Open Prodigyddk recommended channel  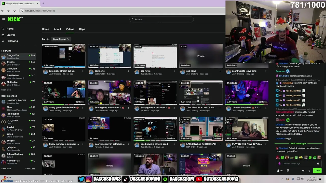18,115
